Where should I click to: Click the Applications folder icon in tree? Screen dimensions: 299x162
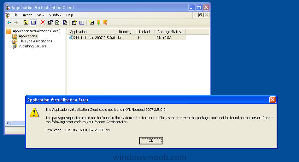(x=15, y=36)
